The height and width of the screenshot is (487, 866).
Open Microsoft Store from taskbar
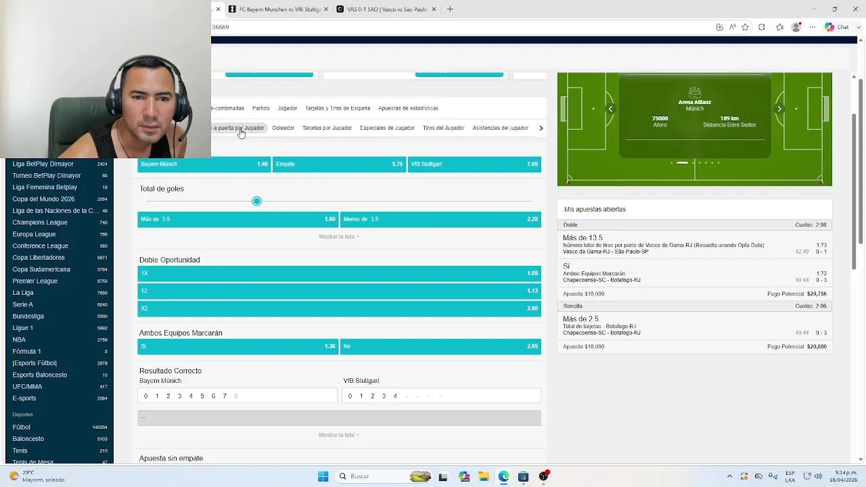point(523,476)
